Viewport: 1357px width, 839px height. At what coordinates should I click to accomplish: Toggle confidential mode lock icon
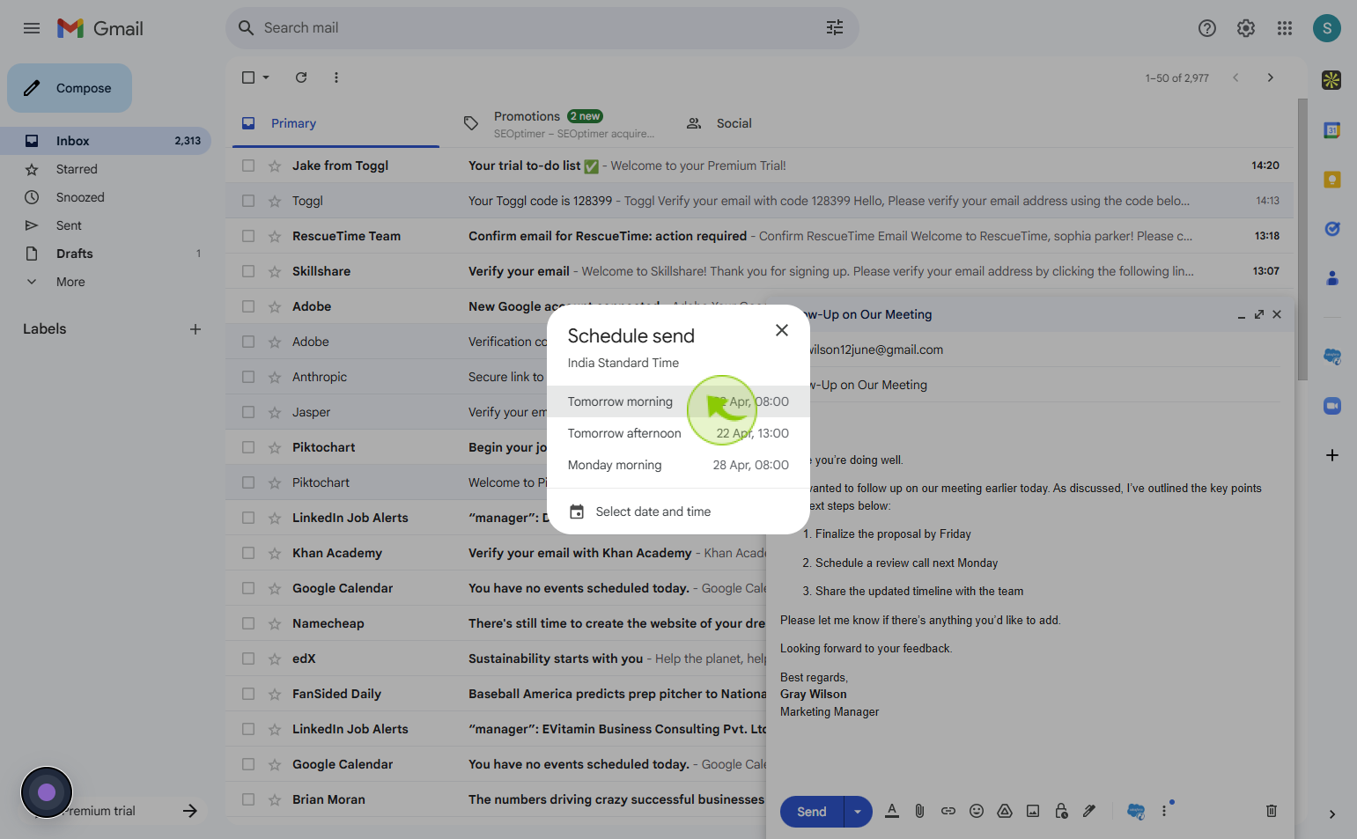(x=1061, y=811)
